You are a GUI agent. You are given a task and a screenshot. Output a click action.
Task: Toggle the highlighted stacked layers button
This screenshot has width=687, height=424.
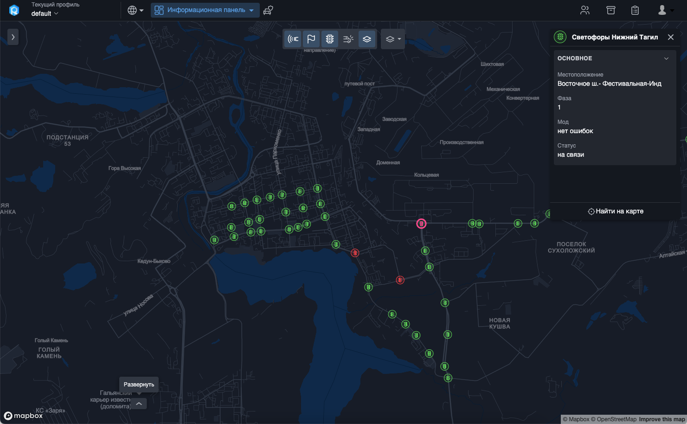coord(367,39)
